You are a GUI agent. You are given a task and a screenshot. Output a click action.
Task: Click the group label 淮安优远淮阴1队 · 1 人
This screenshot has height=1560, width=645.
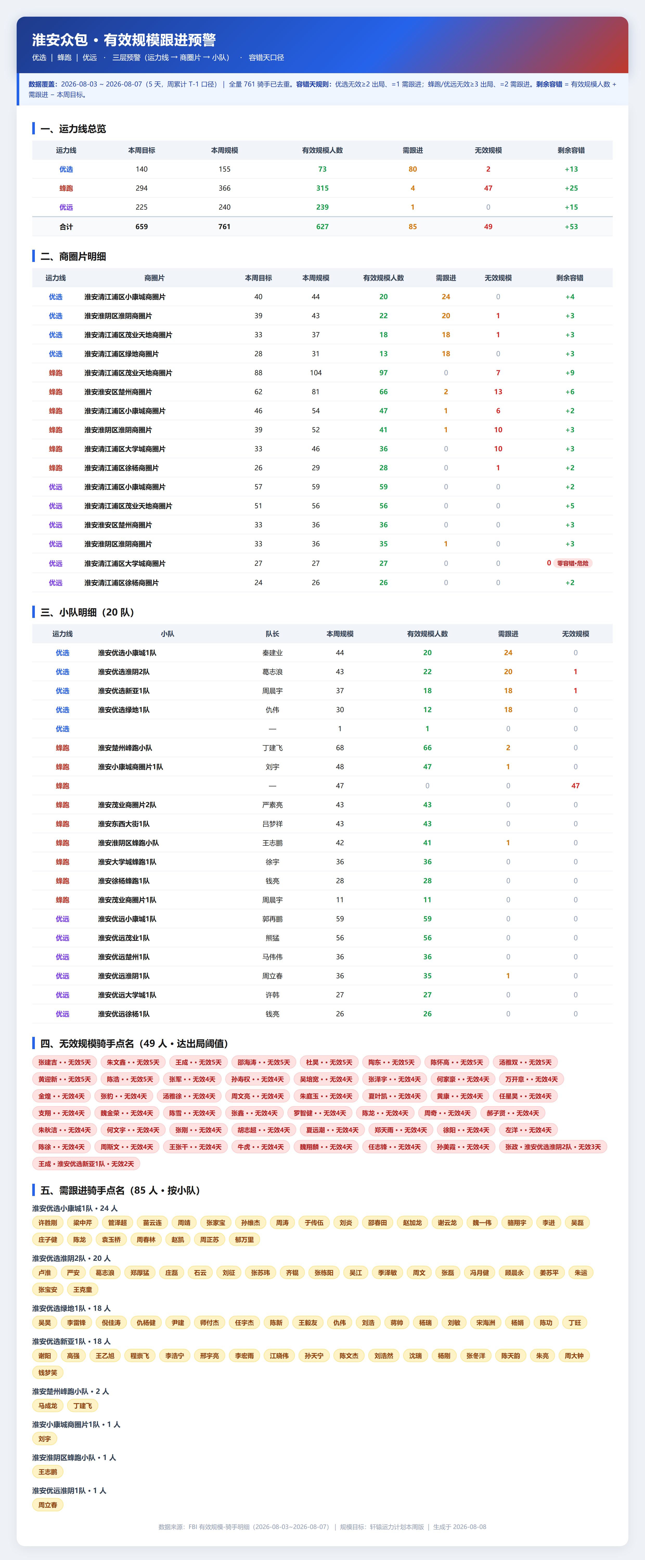coord(70,1491)
